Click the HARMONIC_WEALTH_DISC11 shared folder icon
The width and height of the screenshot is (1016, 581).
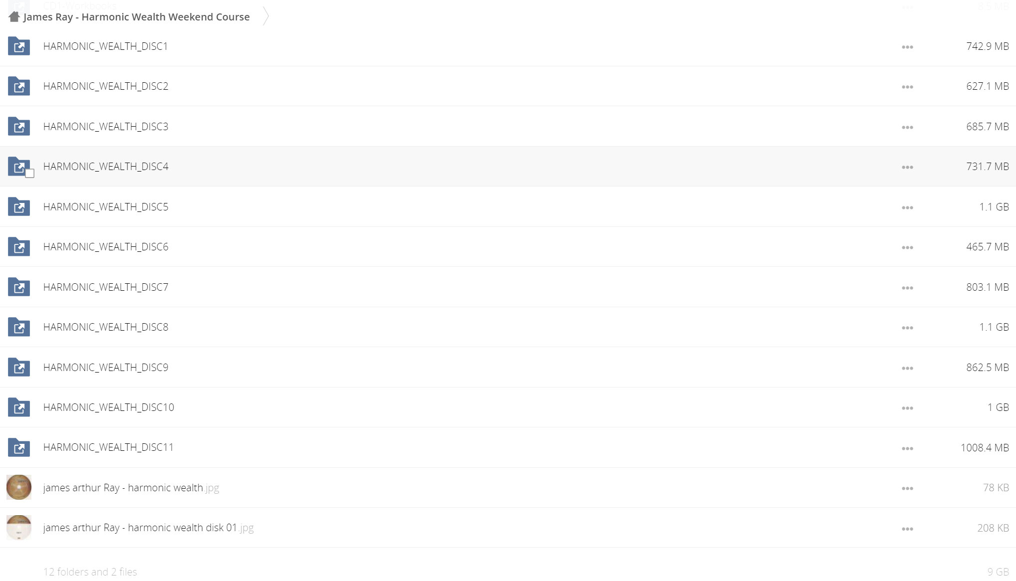19,448
